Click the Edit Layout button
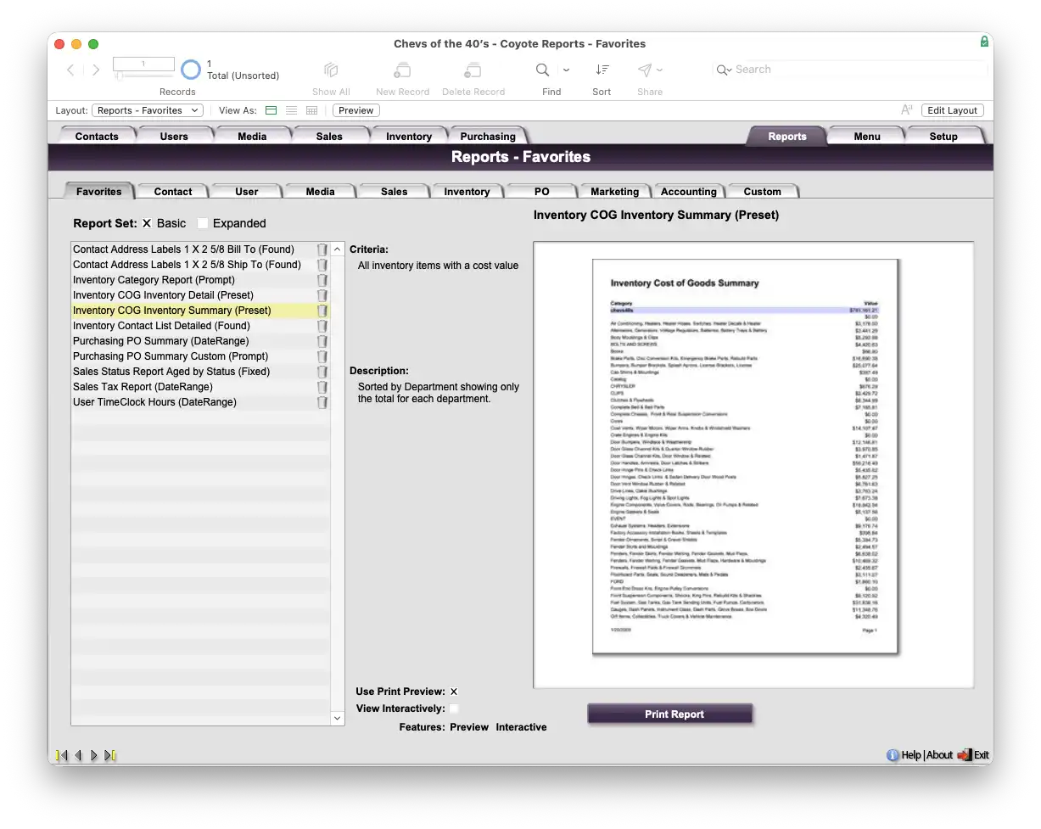 coord(952,110)
